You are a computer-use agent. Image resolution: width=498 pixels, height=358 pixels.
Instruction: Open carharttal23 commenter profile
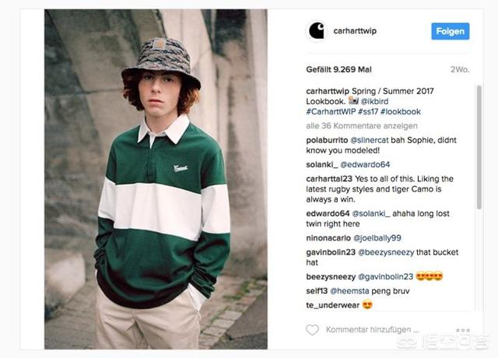(x=331, y=179)
